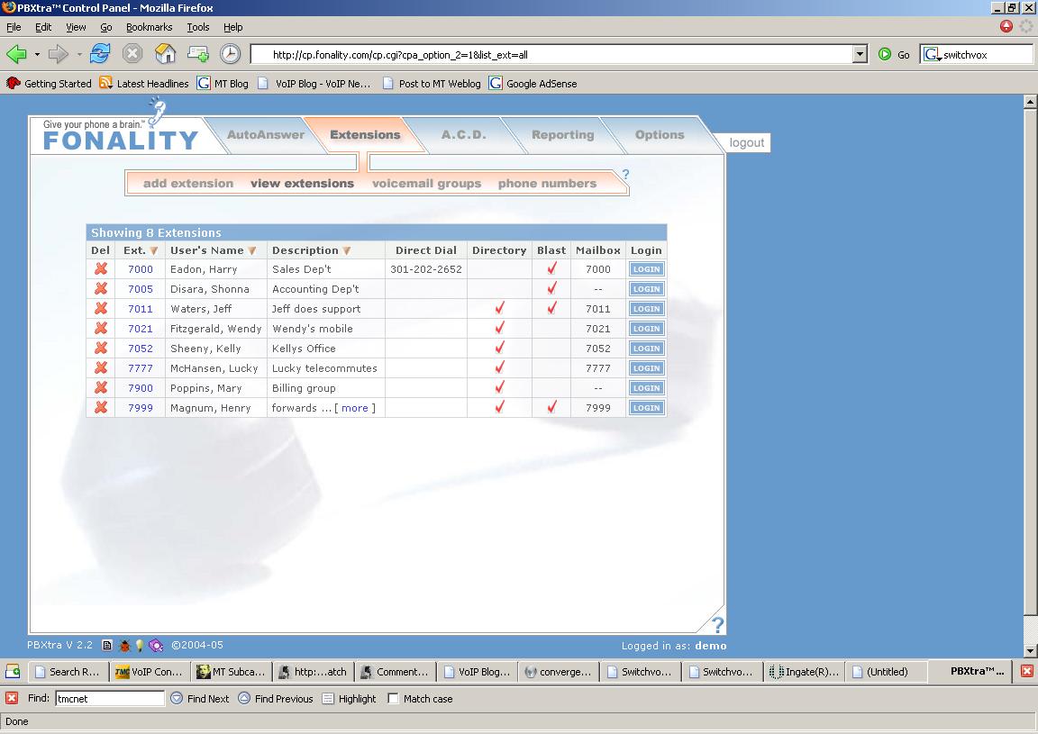
Task: Open the History clock toolbar icon
Action: (231, 54)
